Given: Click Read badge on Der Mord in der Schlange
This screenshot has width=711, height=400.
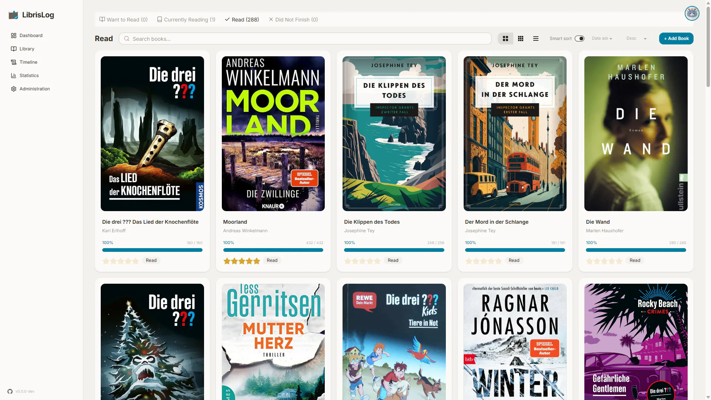Looking at the screenshot, I should [x=514, y=260].
